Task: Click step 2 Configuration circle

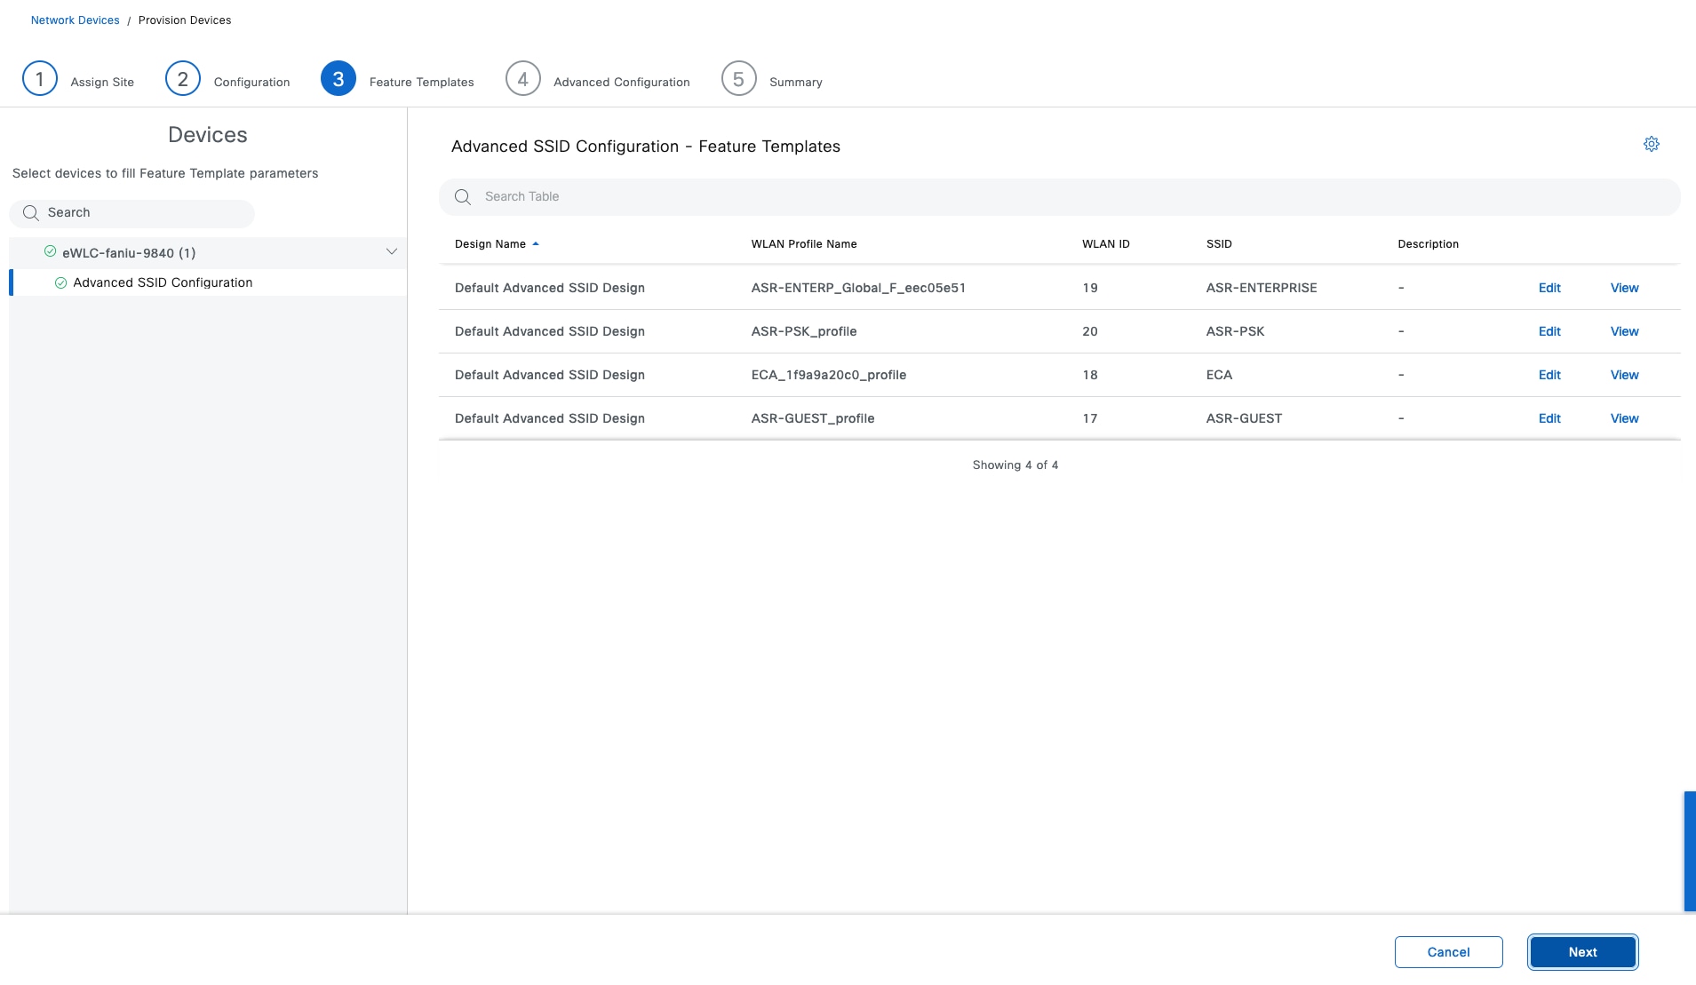Action: tap(183, 79)
